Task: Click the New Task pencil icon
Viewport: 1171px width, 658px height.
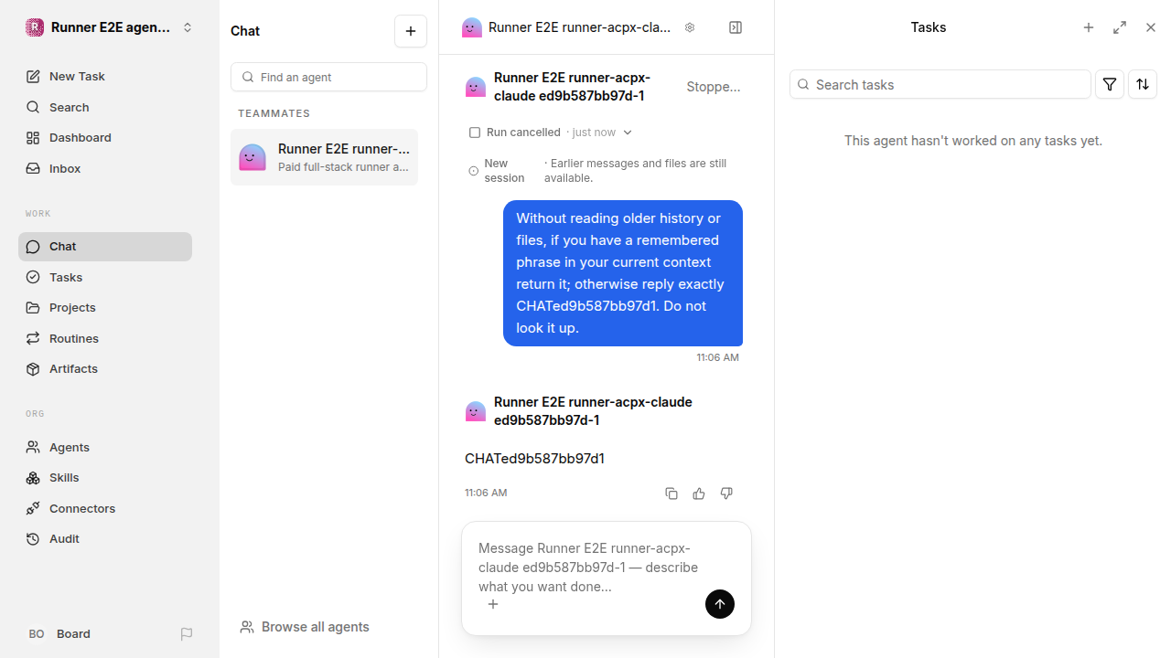Action: click(x=33, y=77)
